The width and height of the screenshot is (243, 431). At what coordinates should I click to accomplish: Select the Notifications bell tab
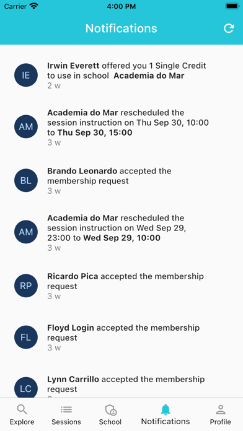[x=166, y=414]
